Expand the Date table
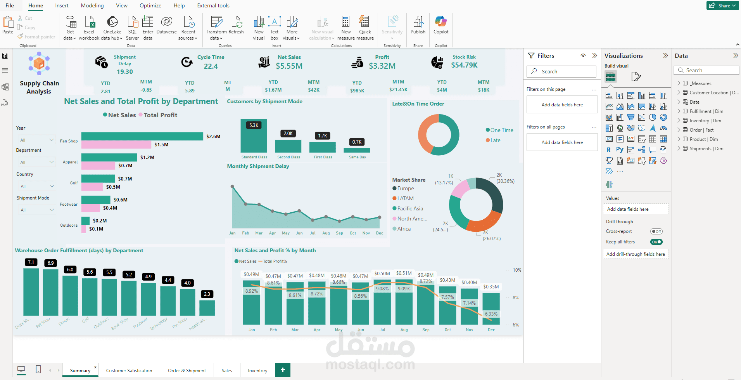741x380 pixels. (x=679, y=102)
